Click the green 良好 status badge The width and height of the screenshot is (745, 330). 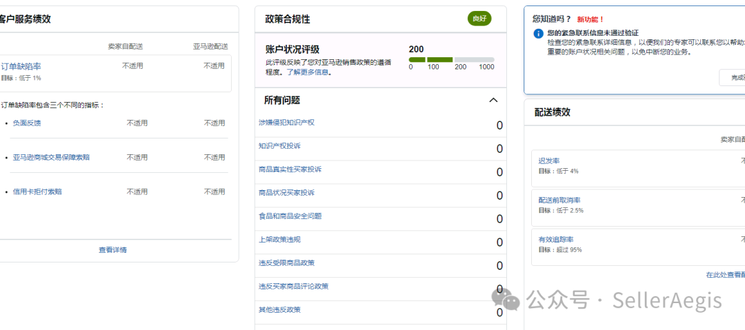click(479, 19)
